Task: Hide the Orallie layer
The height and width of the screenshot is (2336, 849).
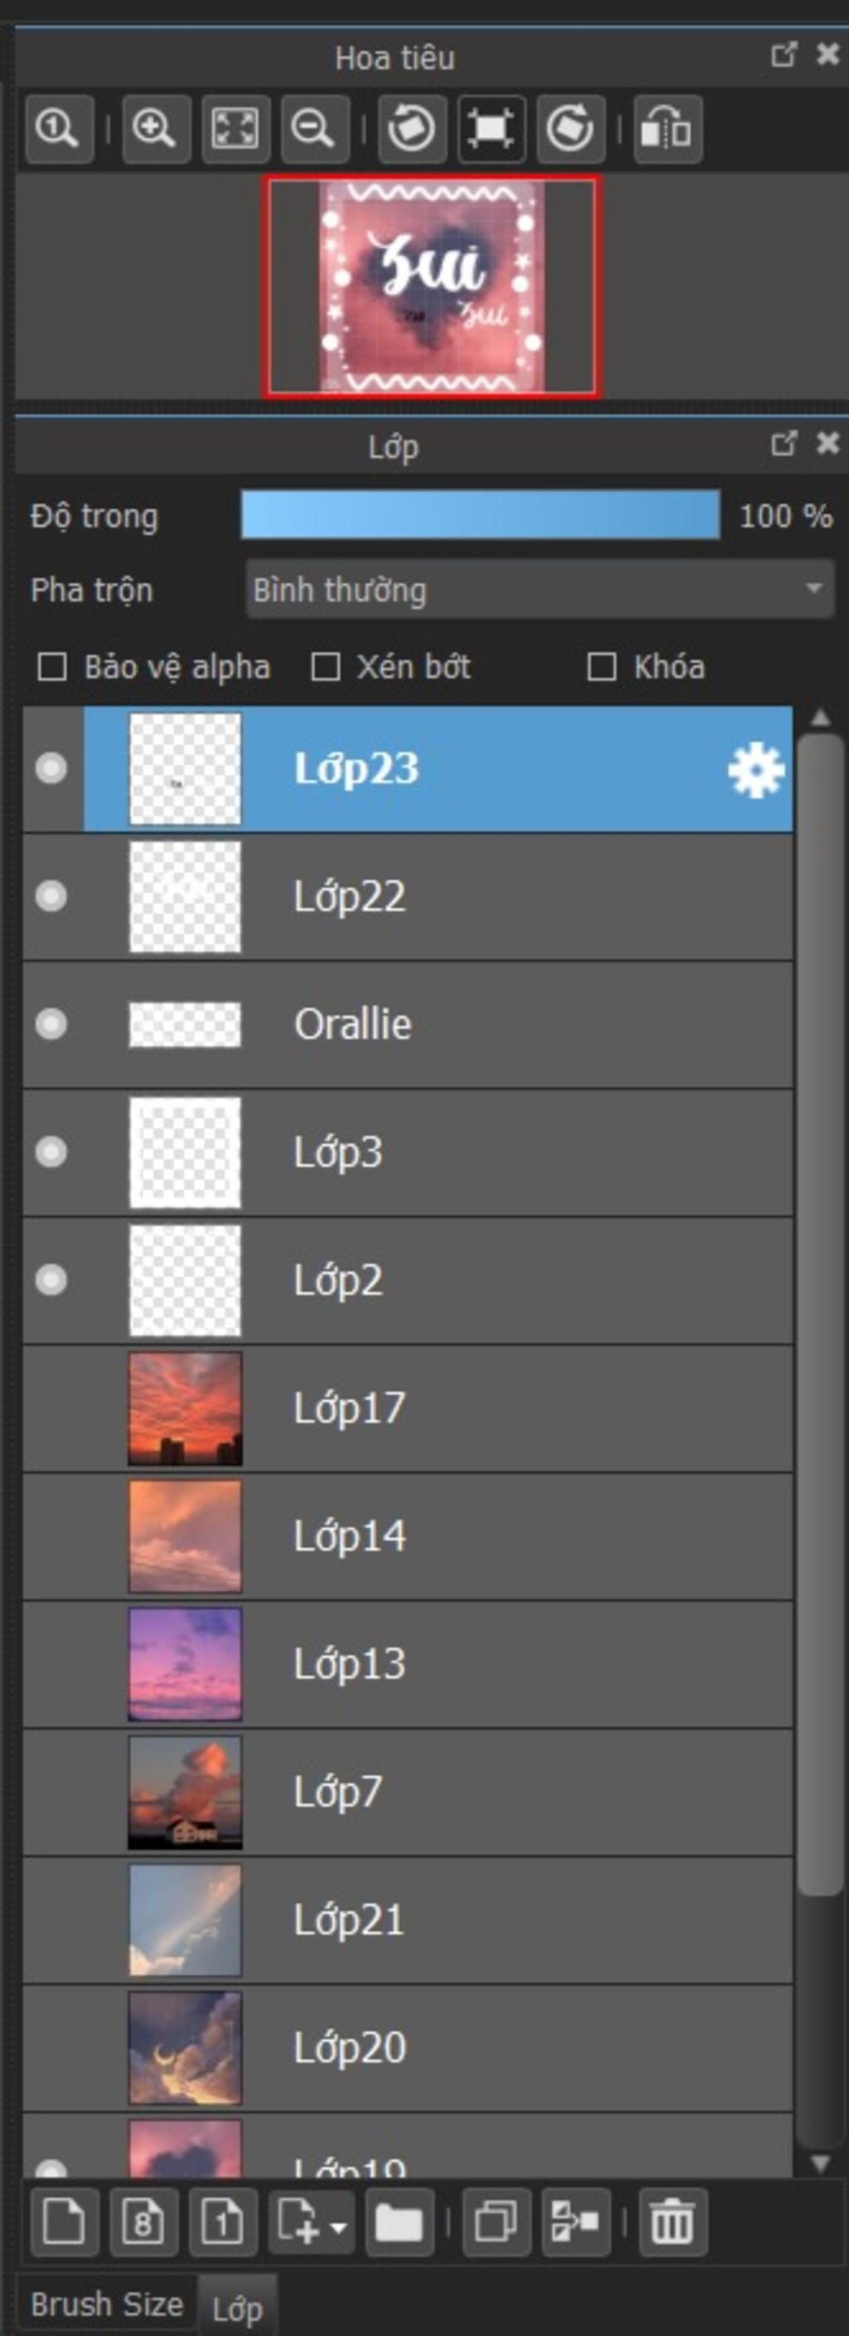Action: pyautogui.click(x=51, y=1024)
